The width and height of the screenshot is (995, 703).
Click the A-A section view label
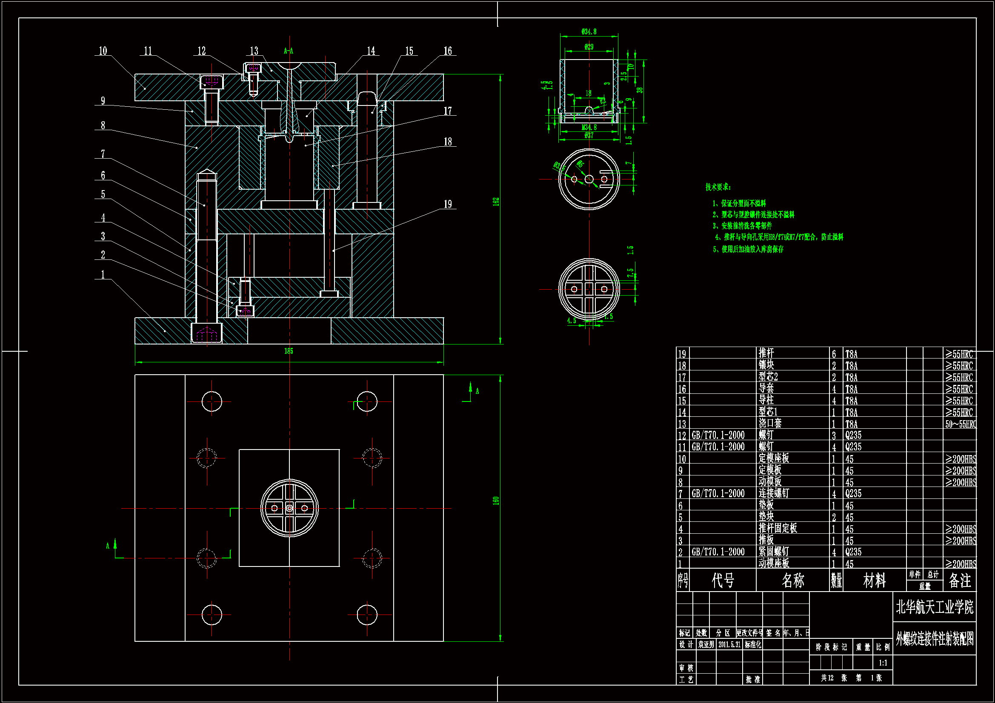pyautogui.click(x=289, y=51)
